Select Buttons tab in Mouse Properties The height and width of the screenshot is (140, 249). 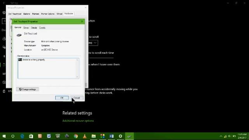(x=27, y=14)
